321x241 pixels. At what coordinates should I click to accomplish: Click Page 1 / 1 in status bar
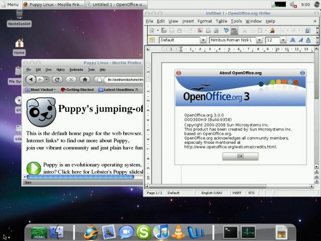(155, 193)
